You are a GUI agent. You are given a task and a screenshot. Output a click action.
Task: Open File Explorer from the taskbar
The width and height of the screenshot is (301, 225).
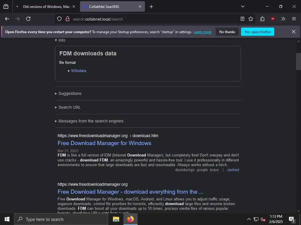point(116,219)
